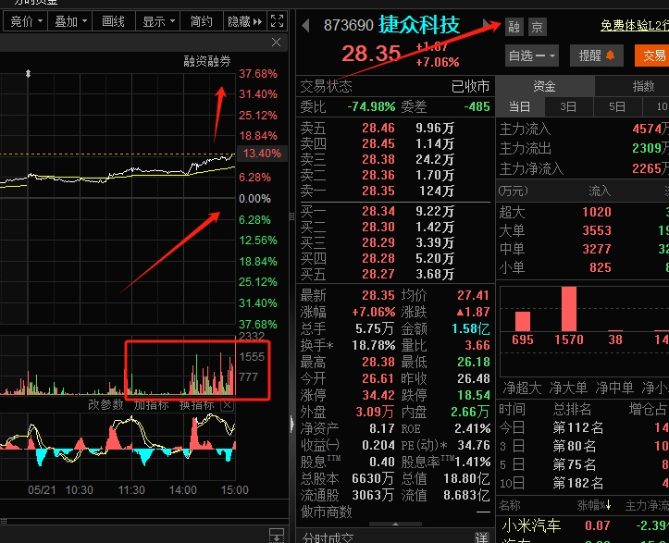The width and height of the screenshot is (669, 543).
Task: Select the 当日 period tab
Action: tap(520, 106)
